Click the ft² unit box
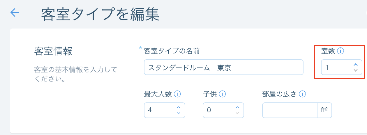Viewport: 367px width, 135px height. click(x=324, y=110)
